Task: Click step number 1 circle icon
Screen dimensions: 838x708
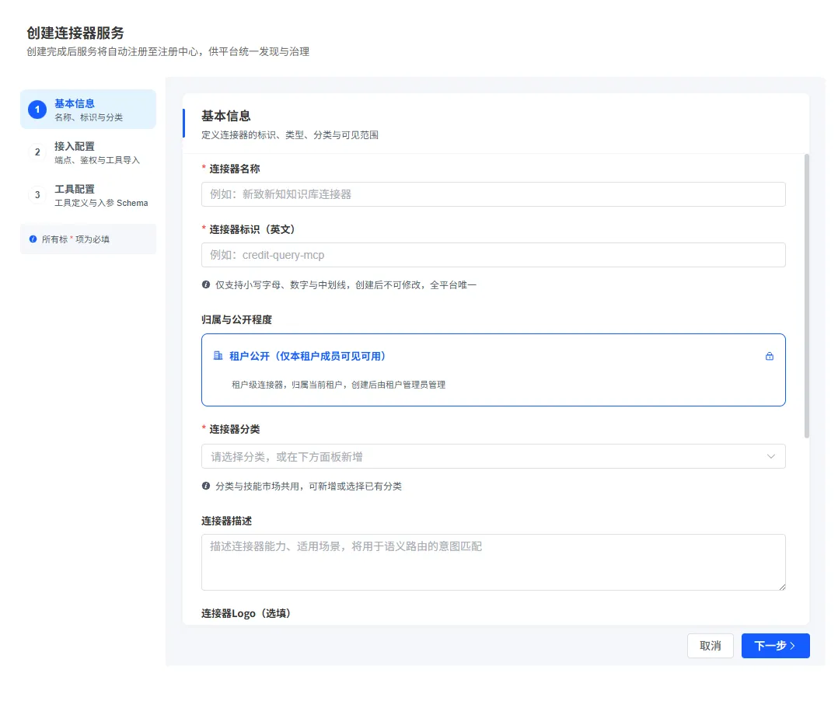Action: 37,110
